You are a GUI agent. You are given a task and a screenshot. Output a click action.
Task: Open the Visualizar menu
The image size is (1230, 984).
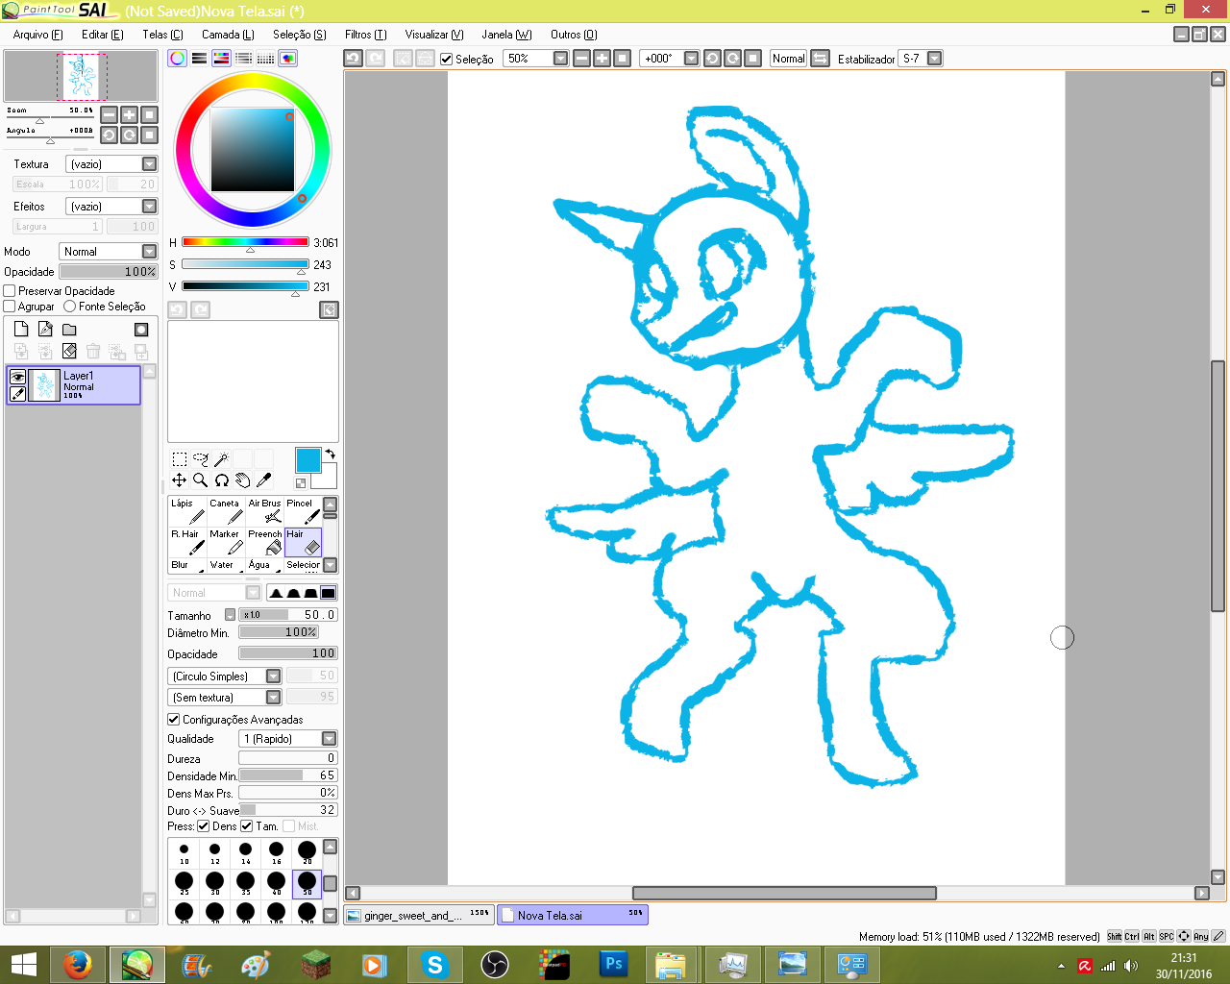(434, 34)
